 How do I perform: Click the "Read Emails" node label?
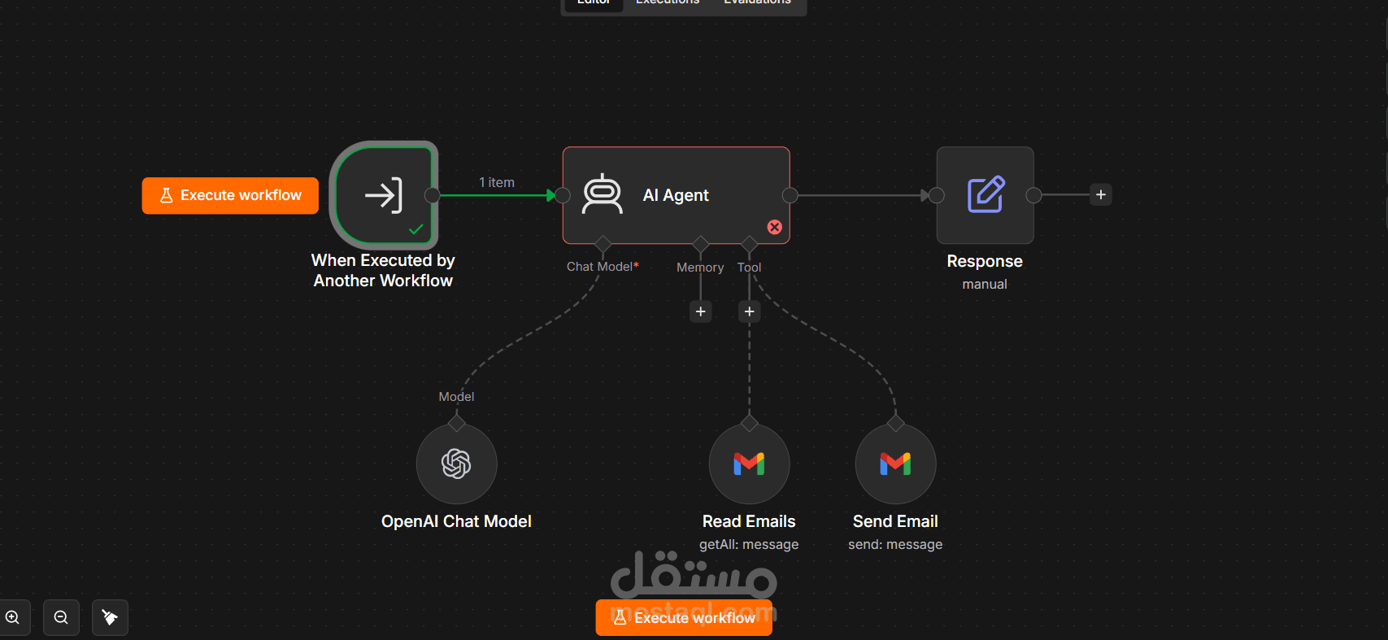(749, 521)
